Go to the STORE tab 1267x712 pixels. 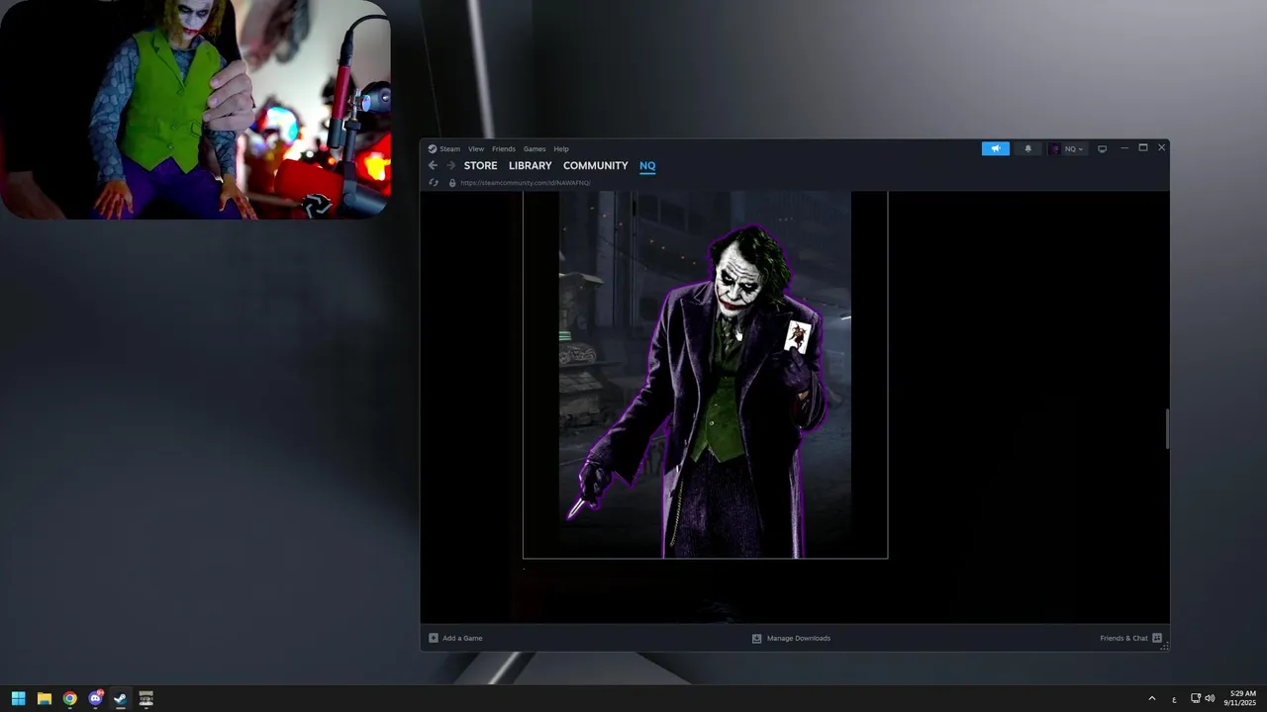(x=480, y=166)
